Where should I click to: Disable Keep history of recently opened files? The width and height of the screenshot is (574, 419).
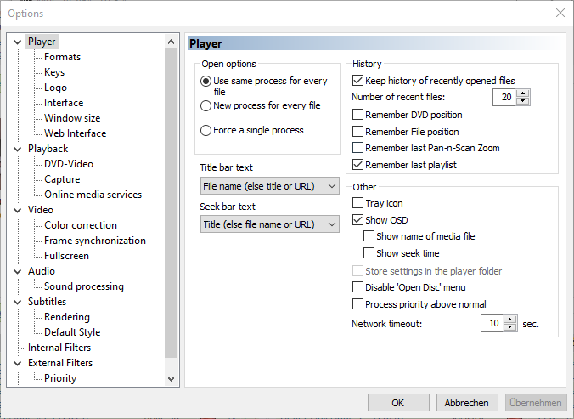358,82
